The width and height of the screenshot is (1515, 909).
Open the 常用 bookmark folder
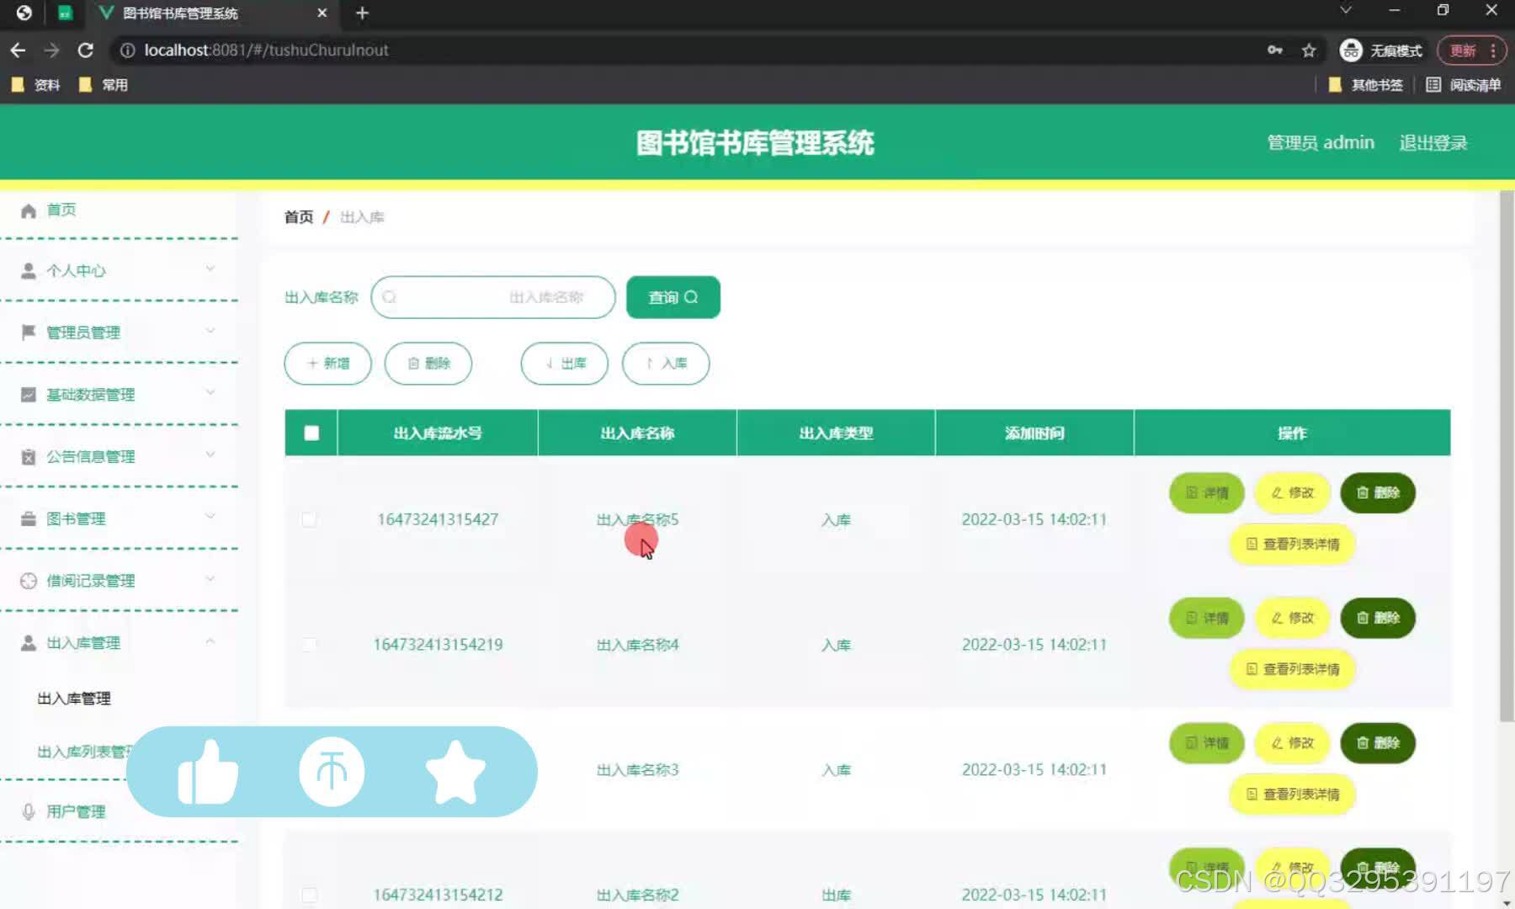(x=103, y=85)
